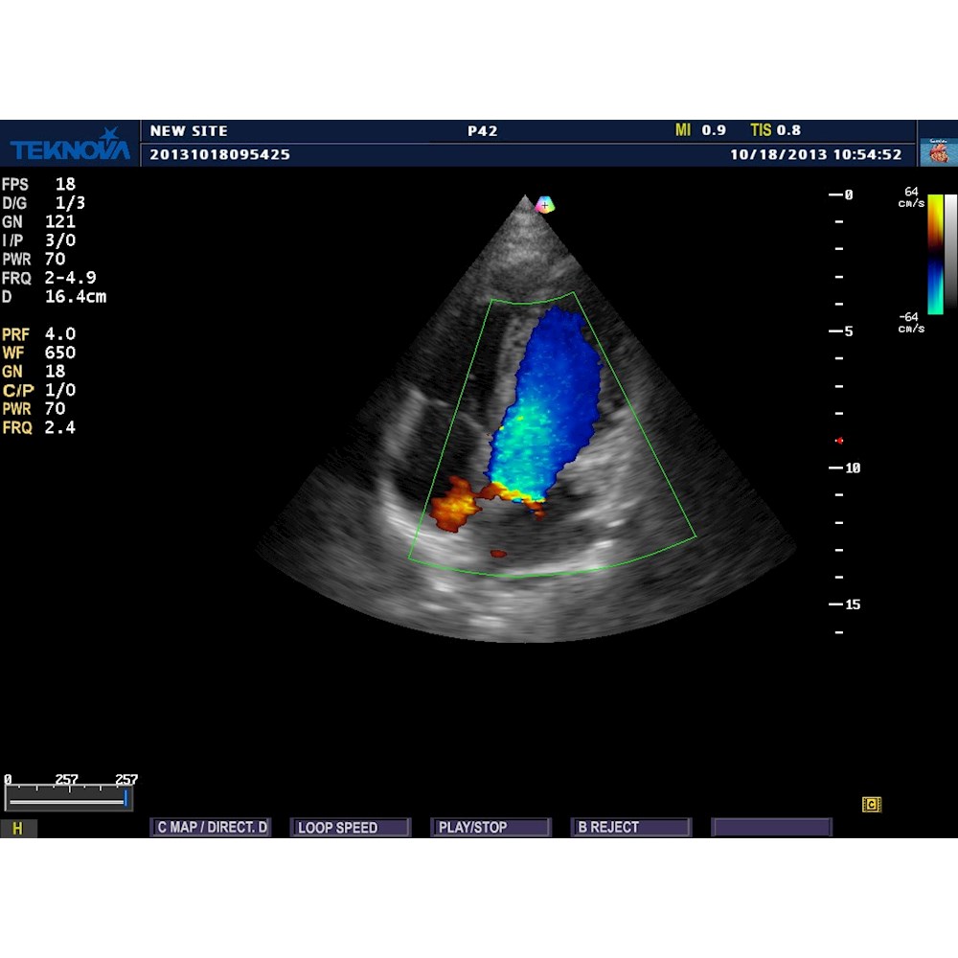
Task: Open the LOOP SPEED selector
Action: pyautogui.click(x=350, y=827)
